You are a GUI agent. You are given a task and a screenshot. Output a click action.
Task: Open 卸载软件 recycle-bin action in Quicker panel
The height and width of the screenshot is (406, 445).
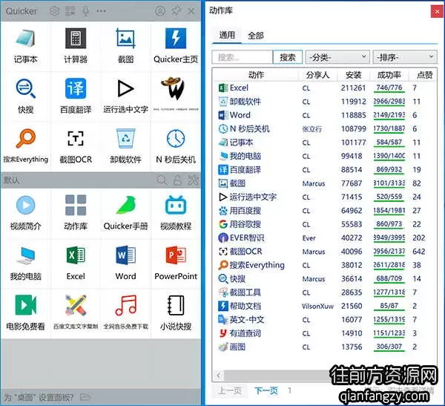tap(126, 146)
